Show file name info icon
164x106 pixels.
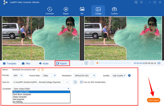pos(43,69)
